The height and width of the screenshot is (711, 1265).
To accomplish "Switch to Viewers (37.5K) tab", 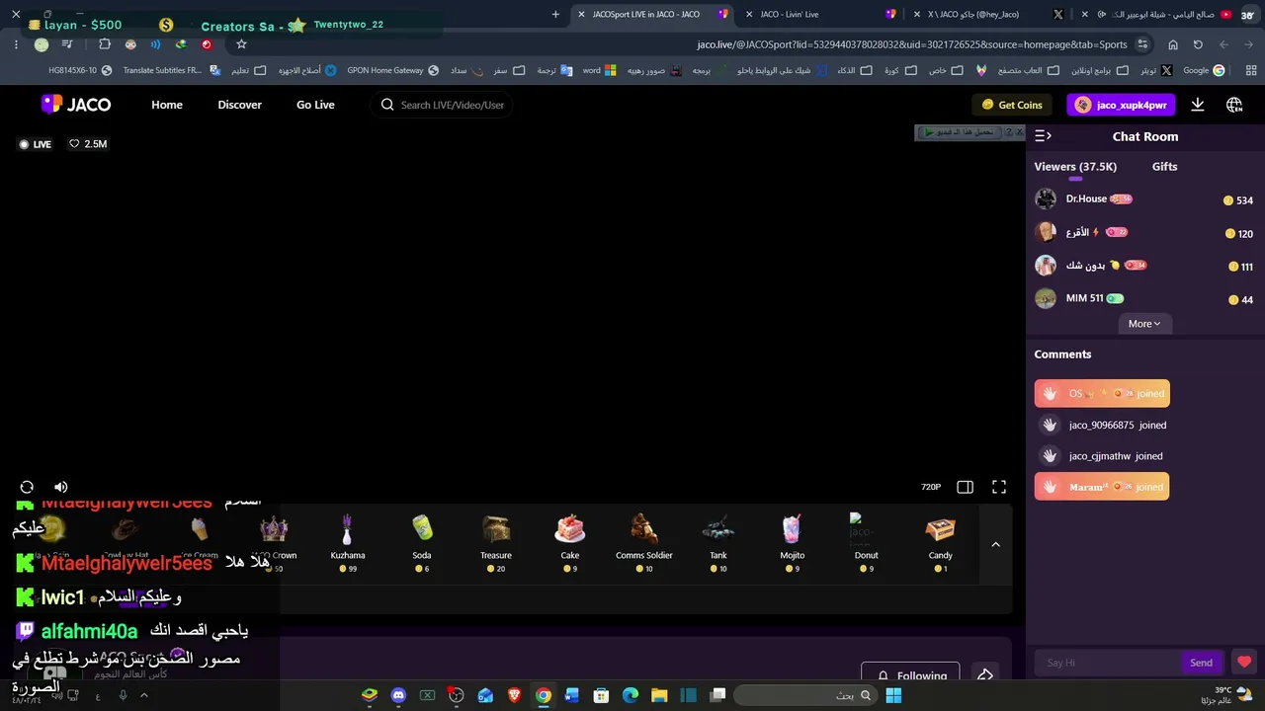I will tap(1075, 167).
